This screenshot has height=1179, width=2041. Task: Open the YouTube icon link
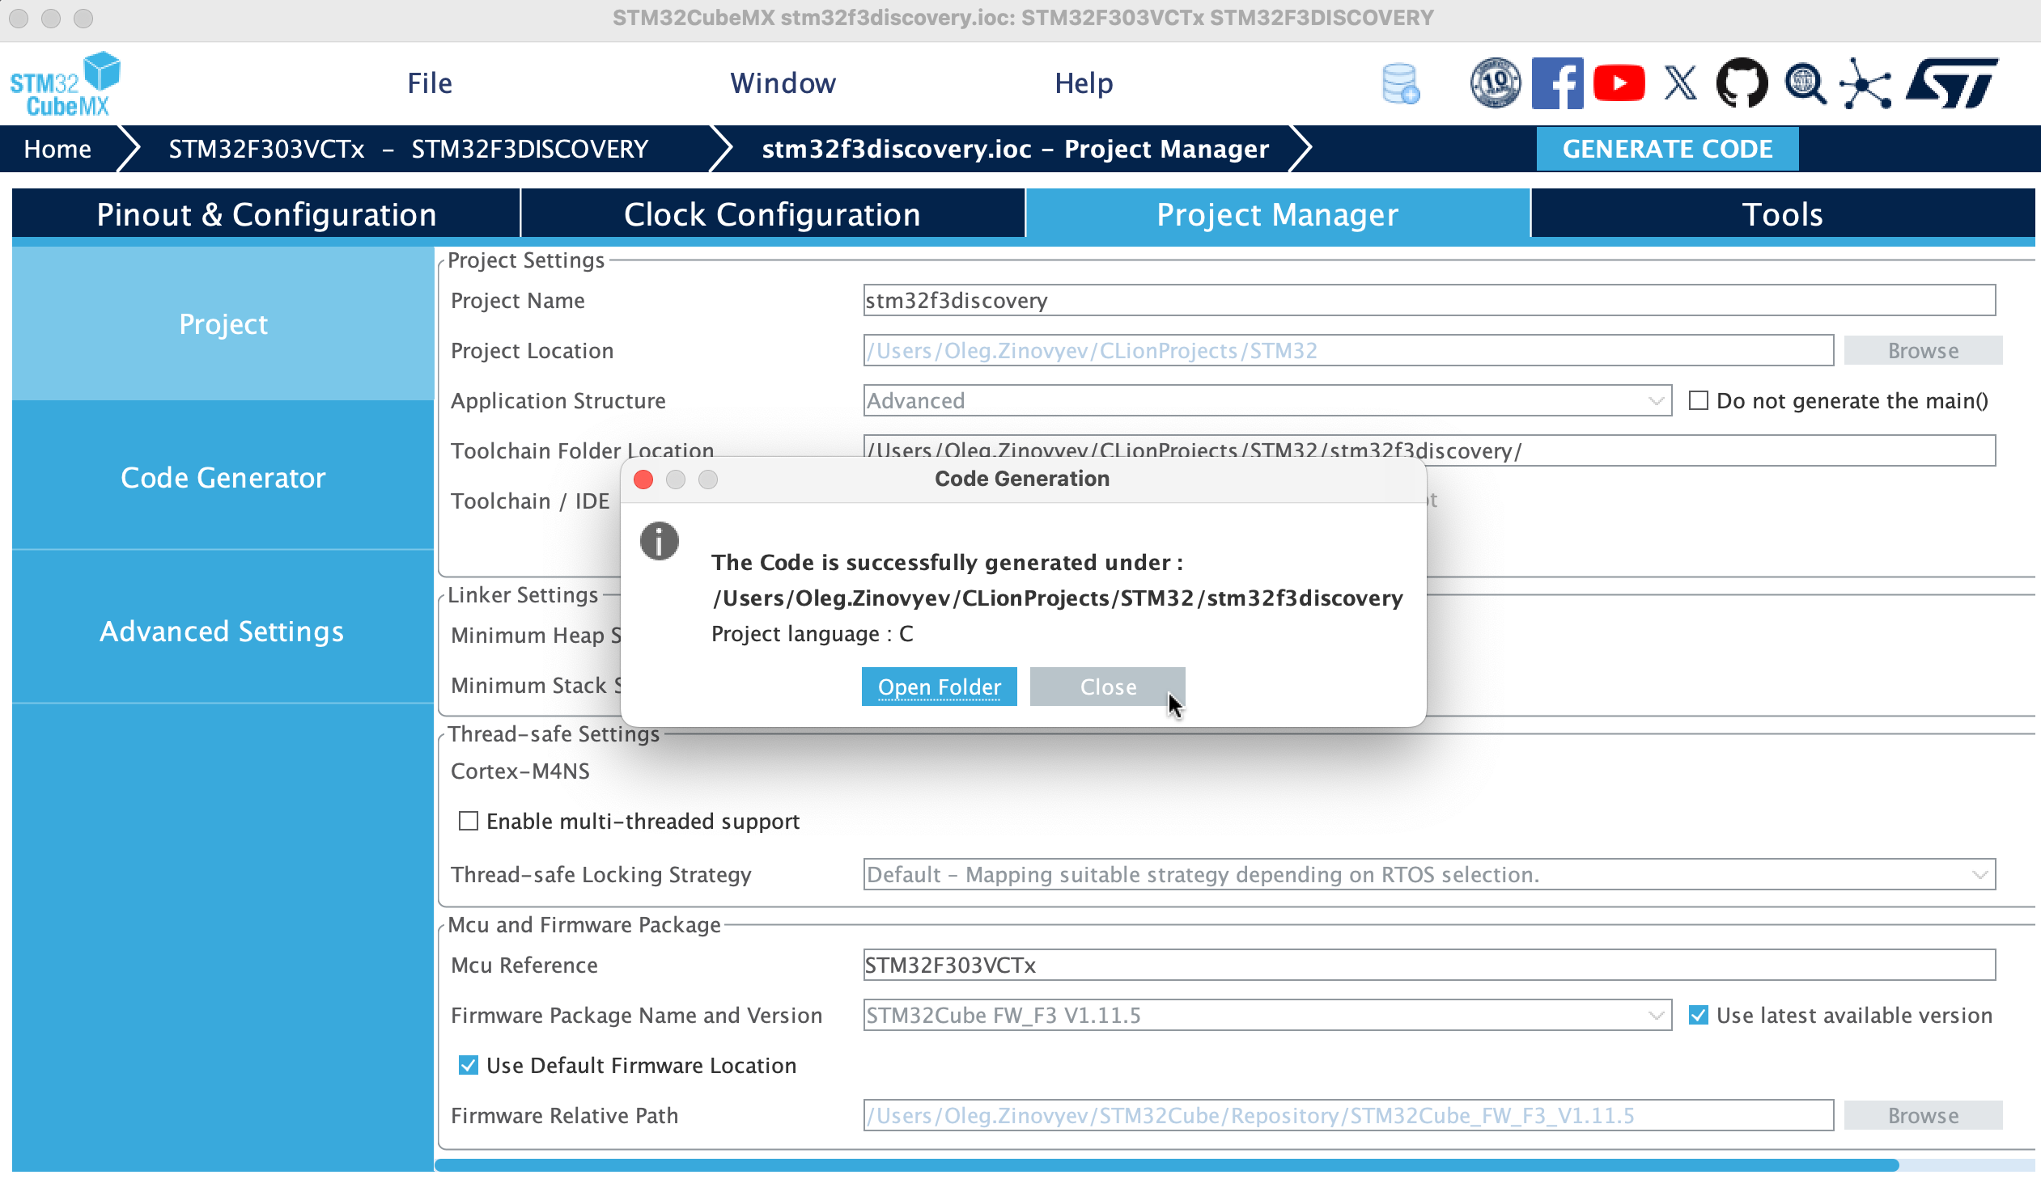pos(1619,83)
